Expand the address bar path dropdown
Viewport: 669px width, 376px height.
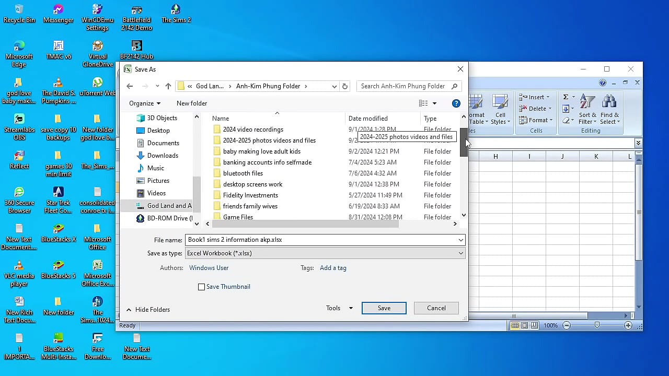point(334,86)
